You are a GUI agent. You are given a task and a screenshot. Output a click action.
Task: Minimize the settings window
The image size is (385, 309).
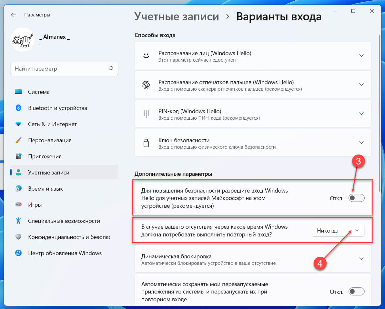(335, 11)
